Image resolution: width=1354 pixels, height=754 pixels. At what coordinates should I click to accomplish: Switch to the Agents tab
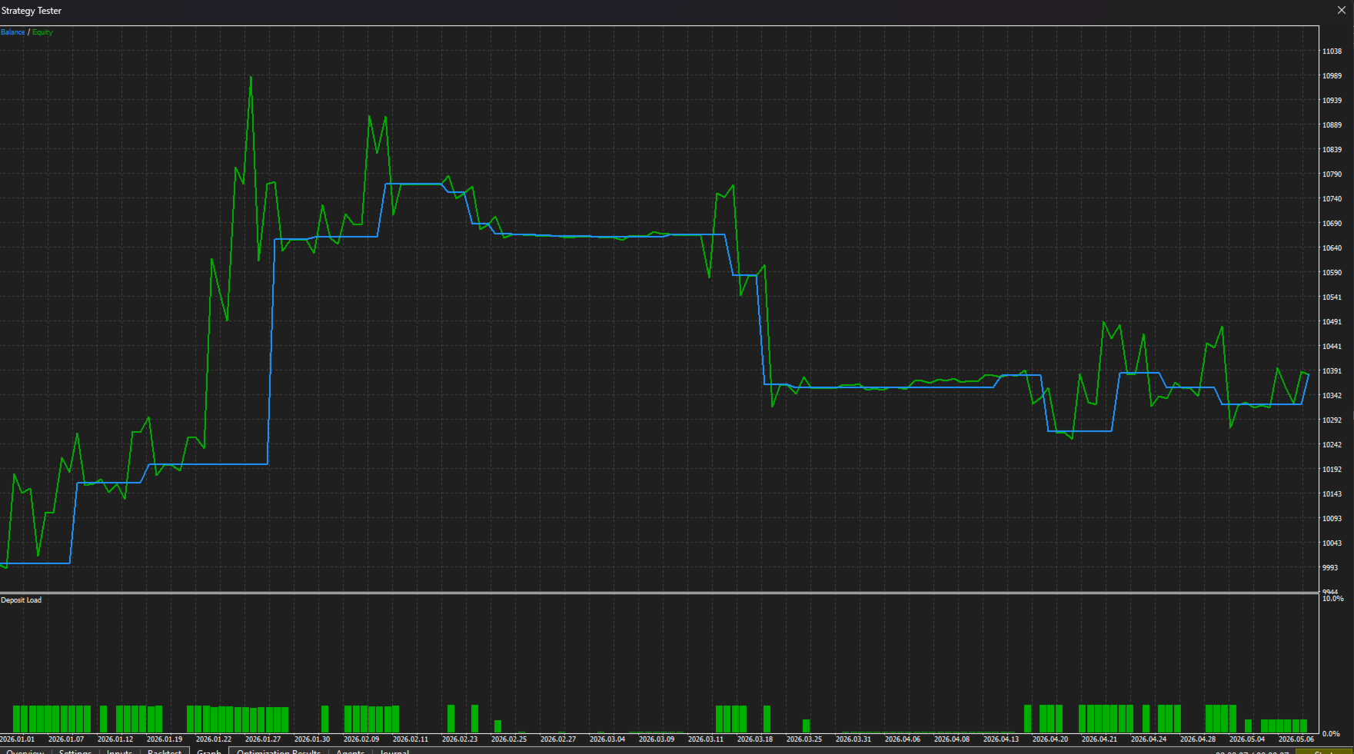350,751
